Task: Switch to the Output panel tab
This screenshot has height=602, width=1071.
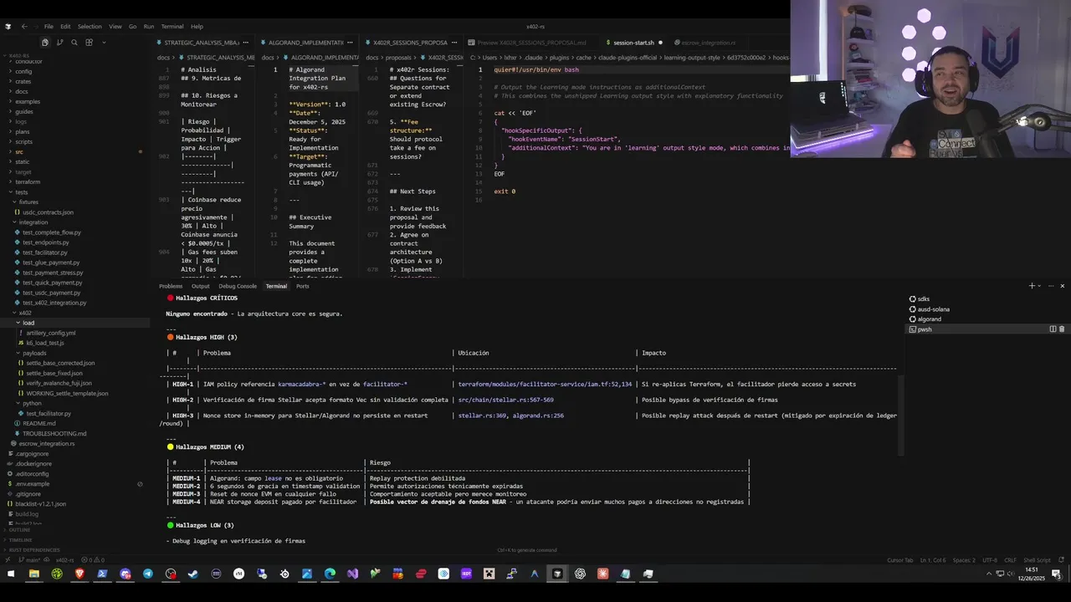Action: pos(201,286)
